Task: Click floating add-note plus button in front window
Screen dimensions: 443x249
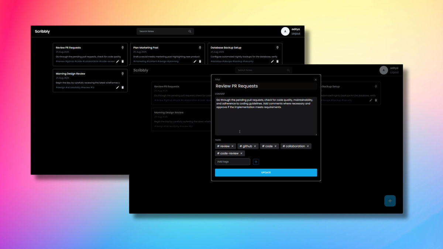Action: tap(390, 201)
